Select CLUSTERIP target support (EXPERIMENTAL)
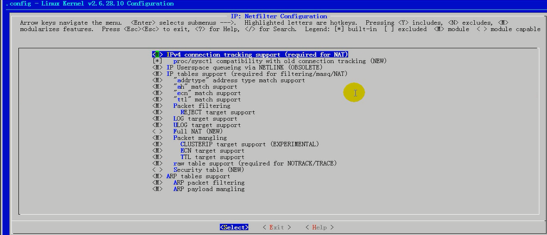This screenshot has height=235, width=547. (249, 144)
